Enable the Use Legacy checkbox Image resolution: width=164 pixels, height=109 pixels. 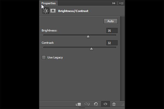pos(44,57)
